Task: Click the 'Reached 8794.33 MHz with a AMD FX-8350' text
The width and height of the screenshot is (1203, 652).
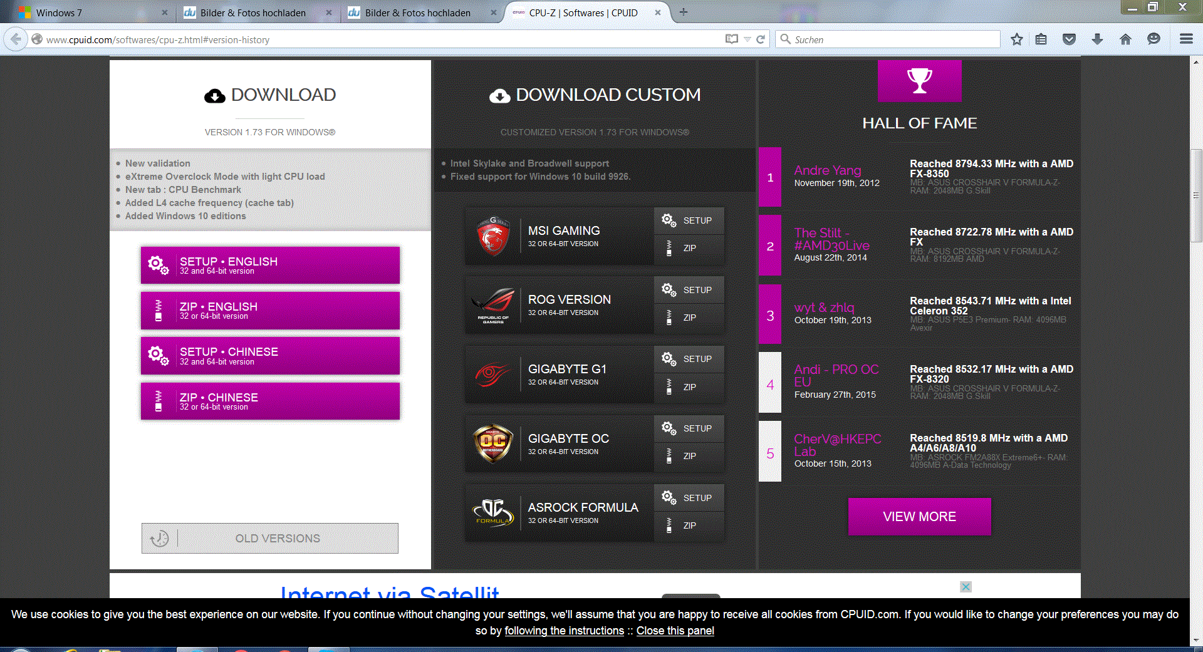Action: point(991,168)
